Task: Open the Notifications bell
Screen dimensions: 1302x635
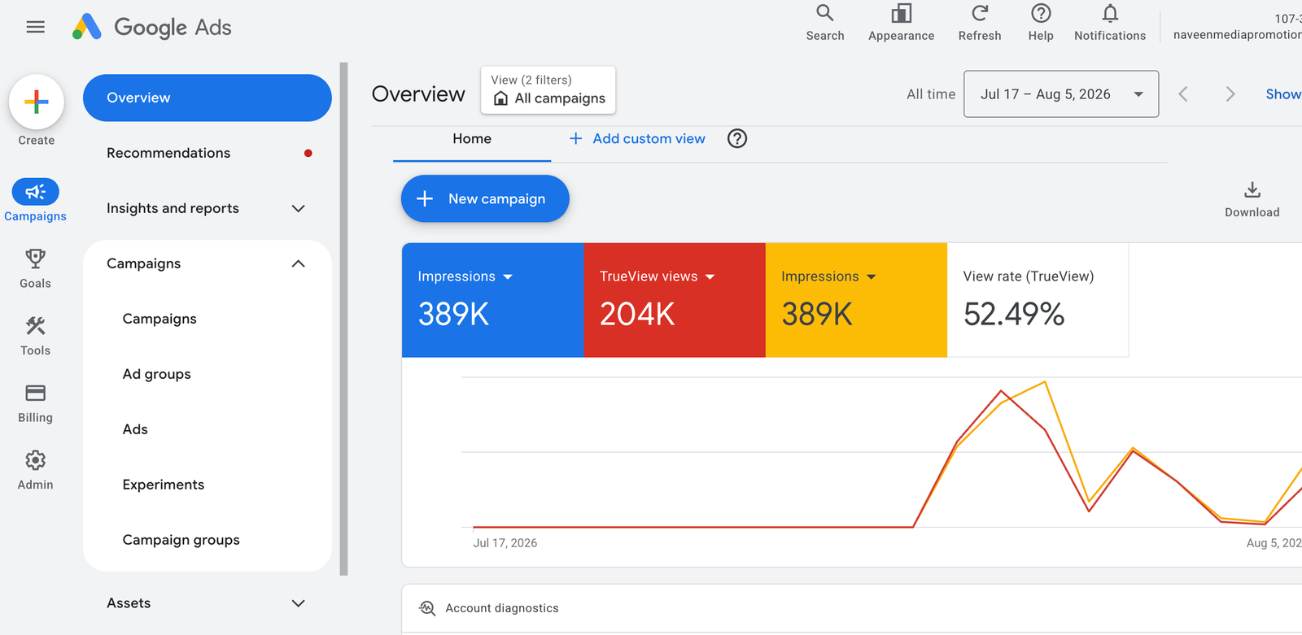Action: click(1110, 13)
